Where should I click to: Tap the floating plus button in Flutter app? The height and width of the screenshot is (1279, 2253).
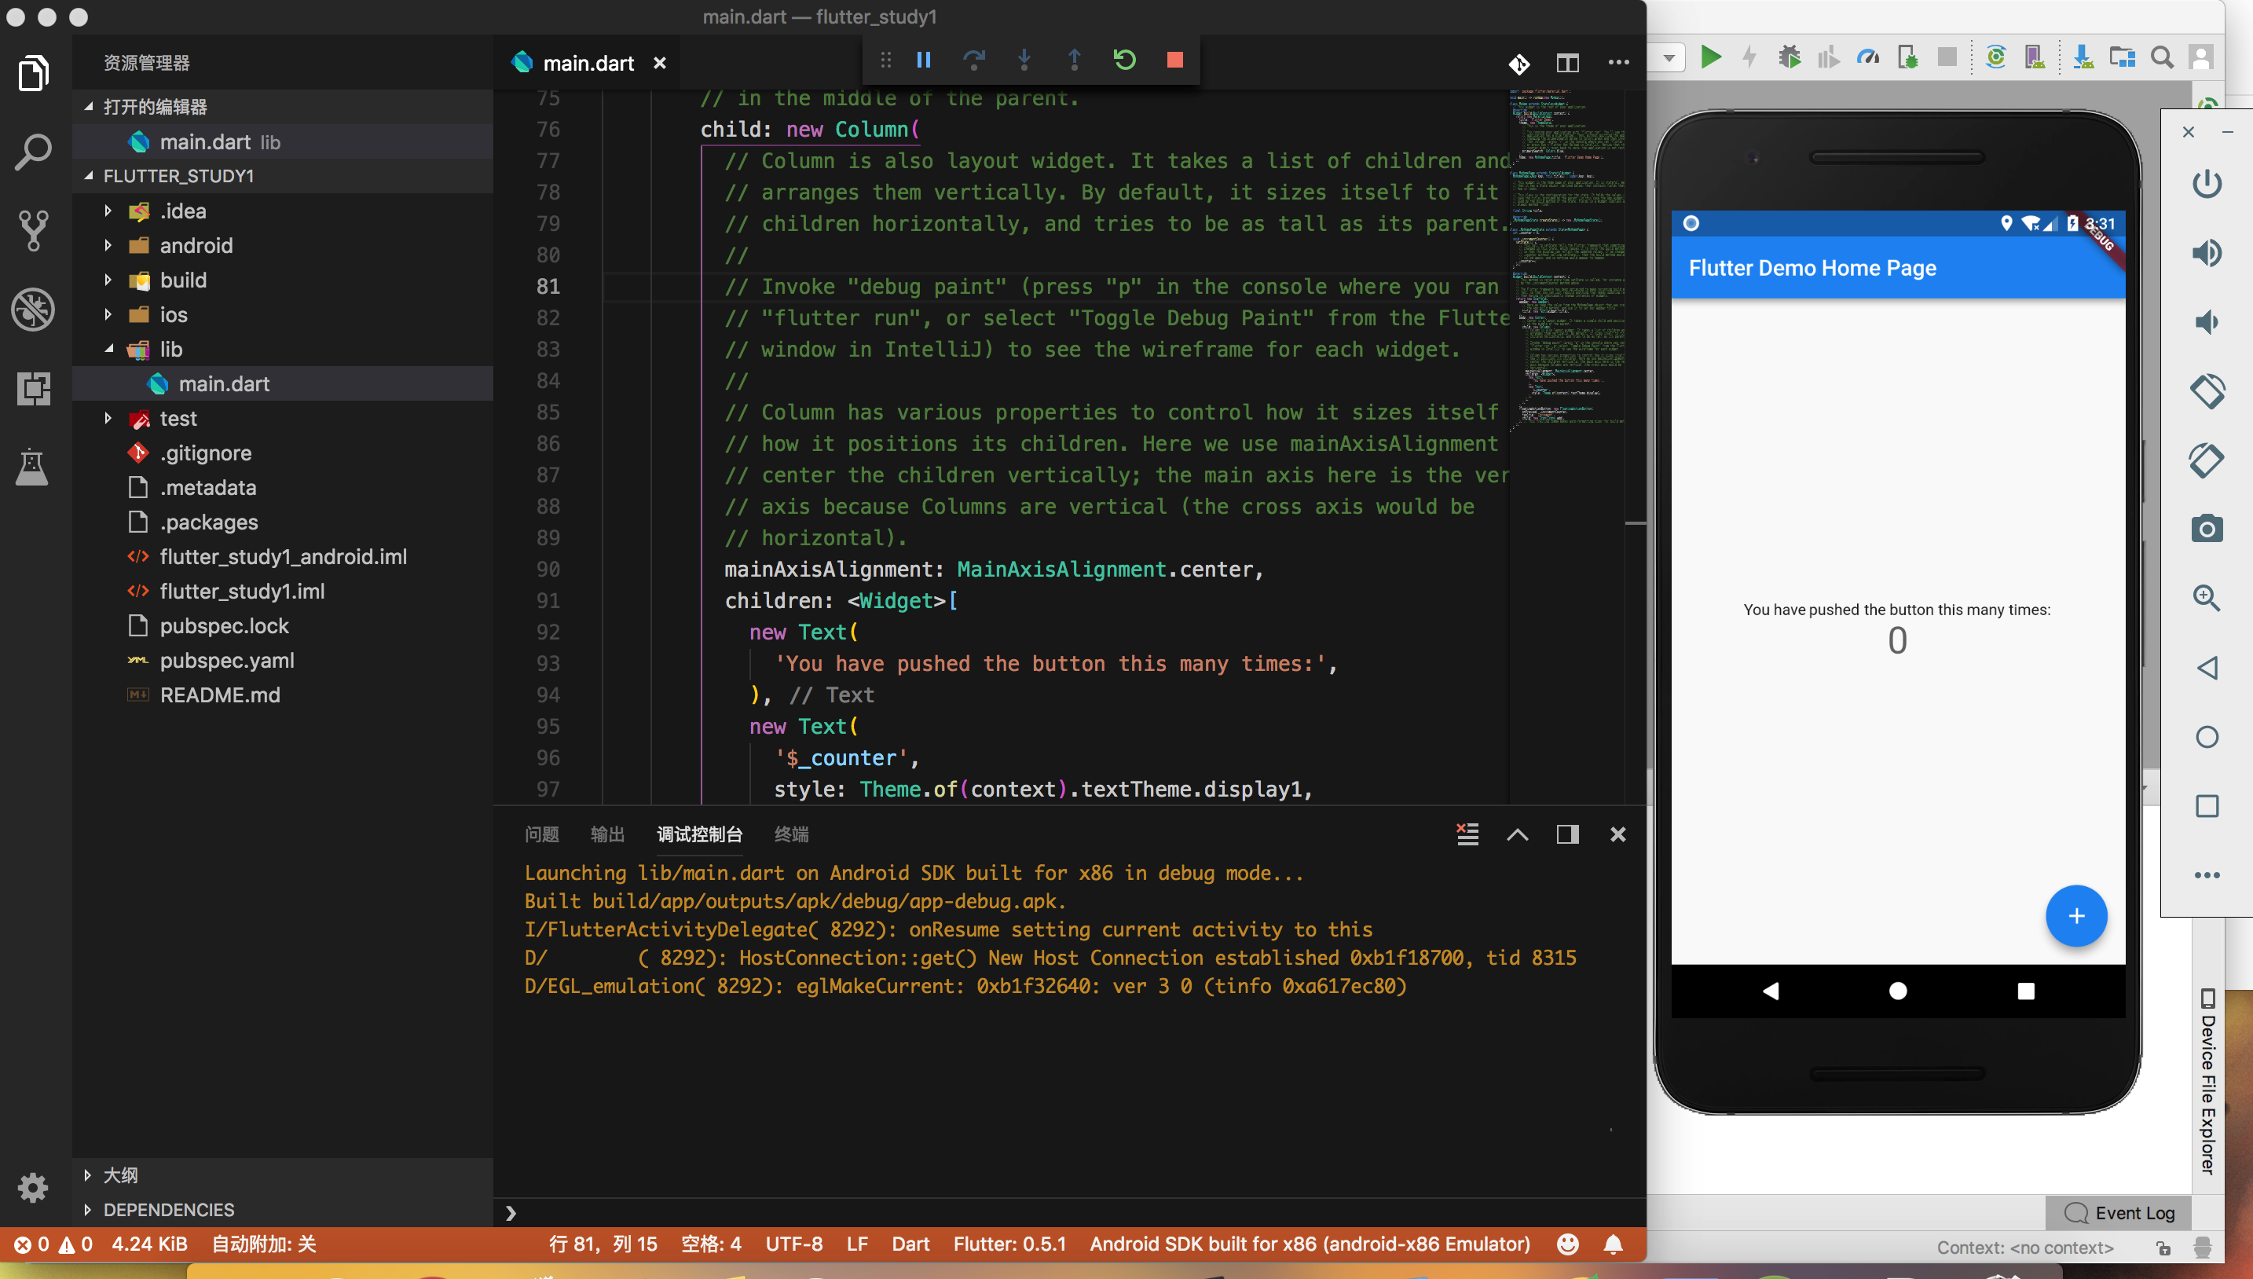tap(2076, 916)
